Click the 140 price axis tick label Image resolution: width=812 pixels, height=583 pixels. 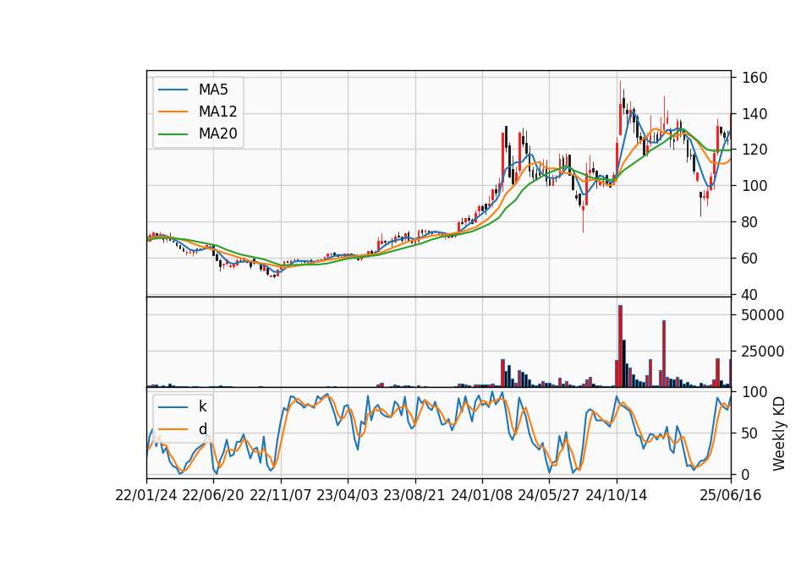point(754,114)
